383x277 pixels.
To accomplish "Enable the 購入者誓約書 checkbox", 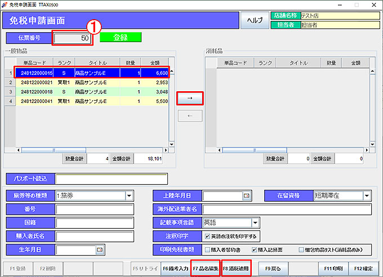I will 207,249.
